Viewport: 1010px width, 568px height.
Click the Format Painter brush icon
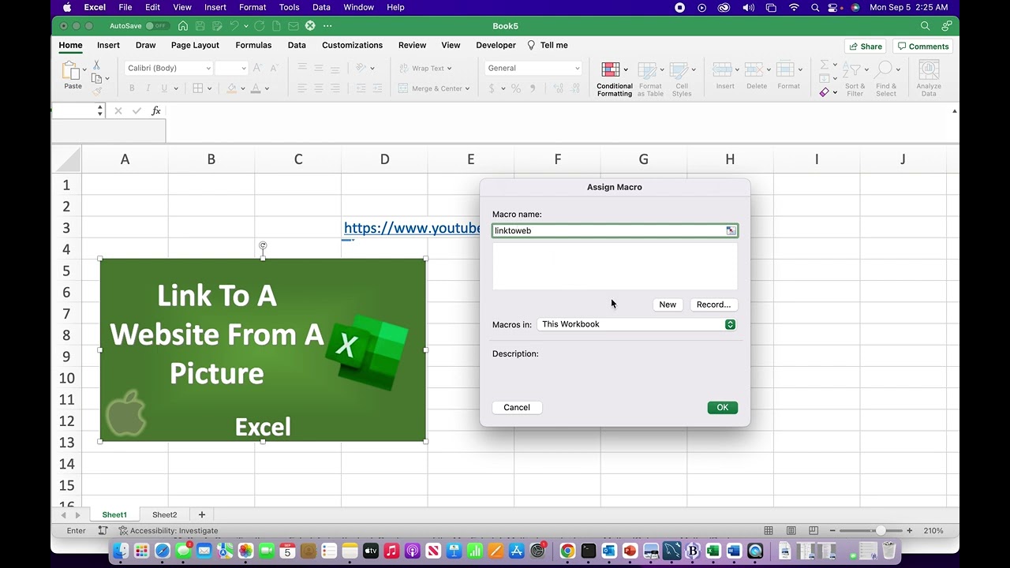pyautogui.click(x=97, y=91)
